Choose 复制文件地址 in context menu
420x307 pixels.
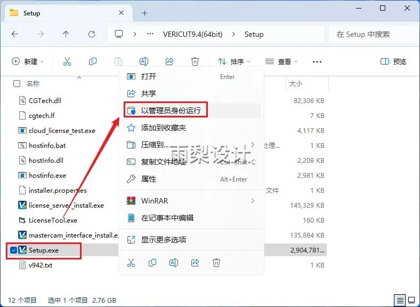tap(191, 162)
